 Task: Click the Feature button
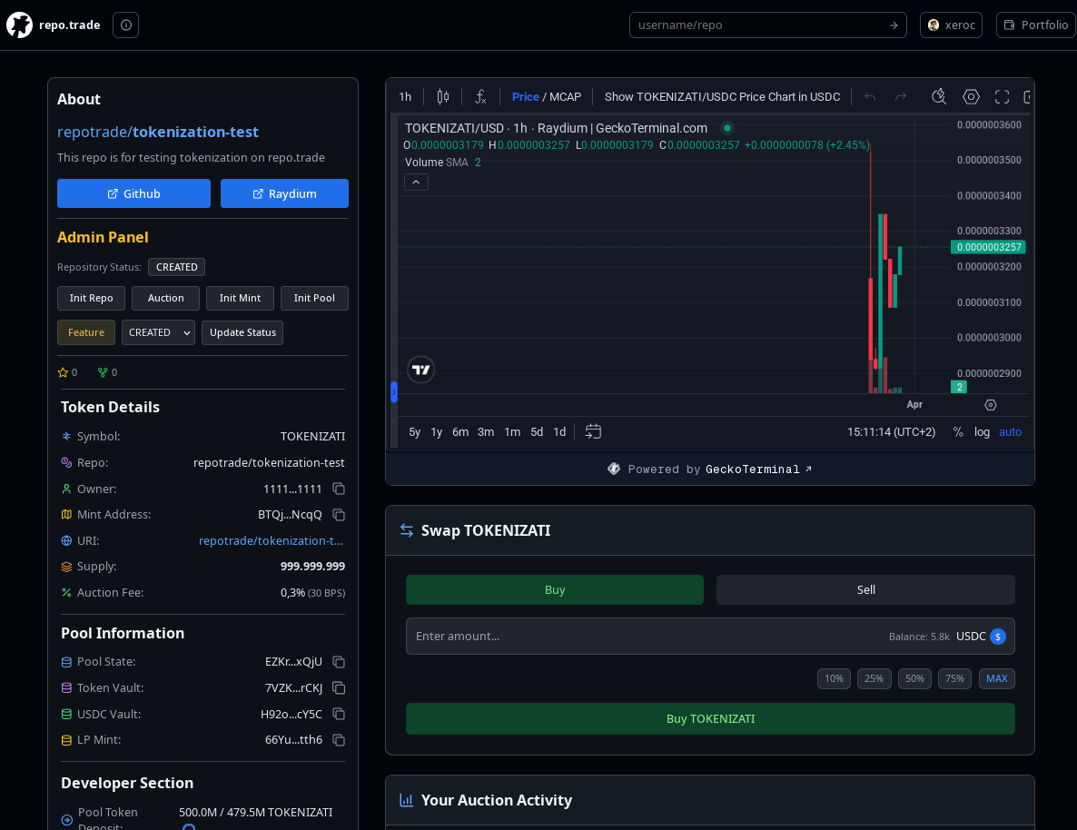[86, 332]
